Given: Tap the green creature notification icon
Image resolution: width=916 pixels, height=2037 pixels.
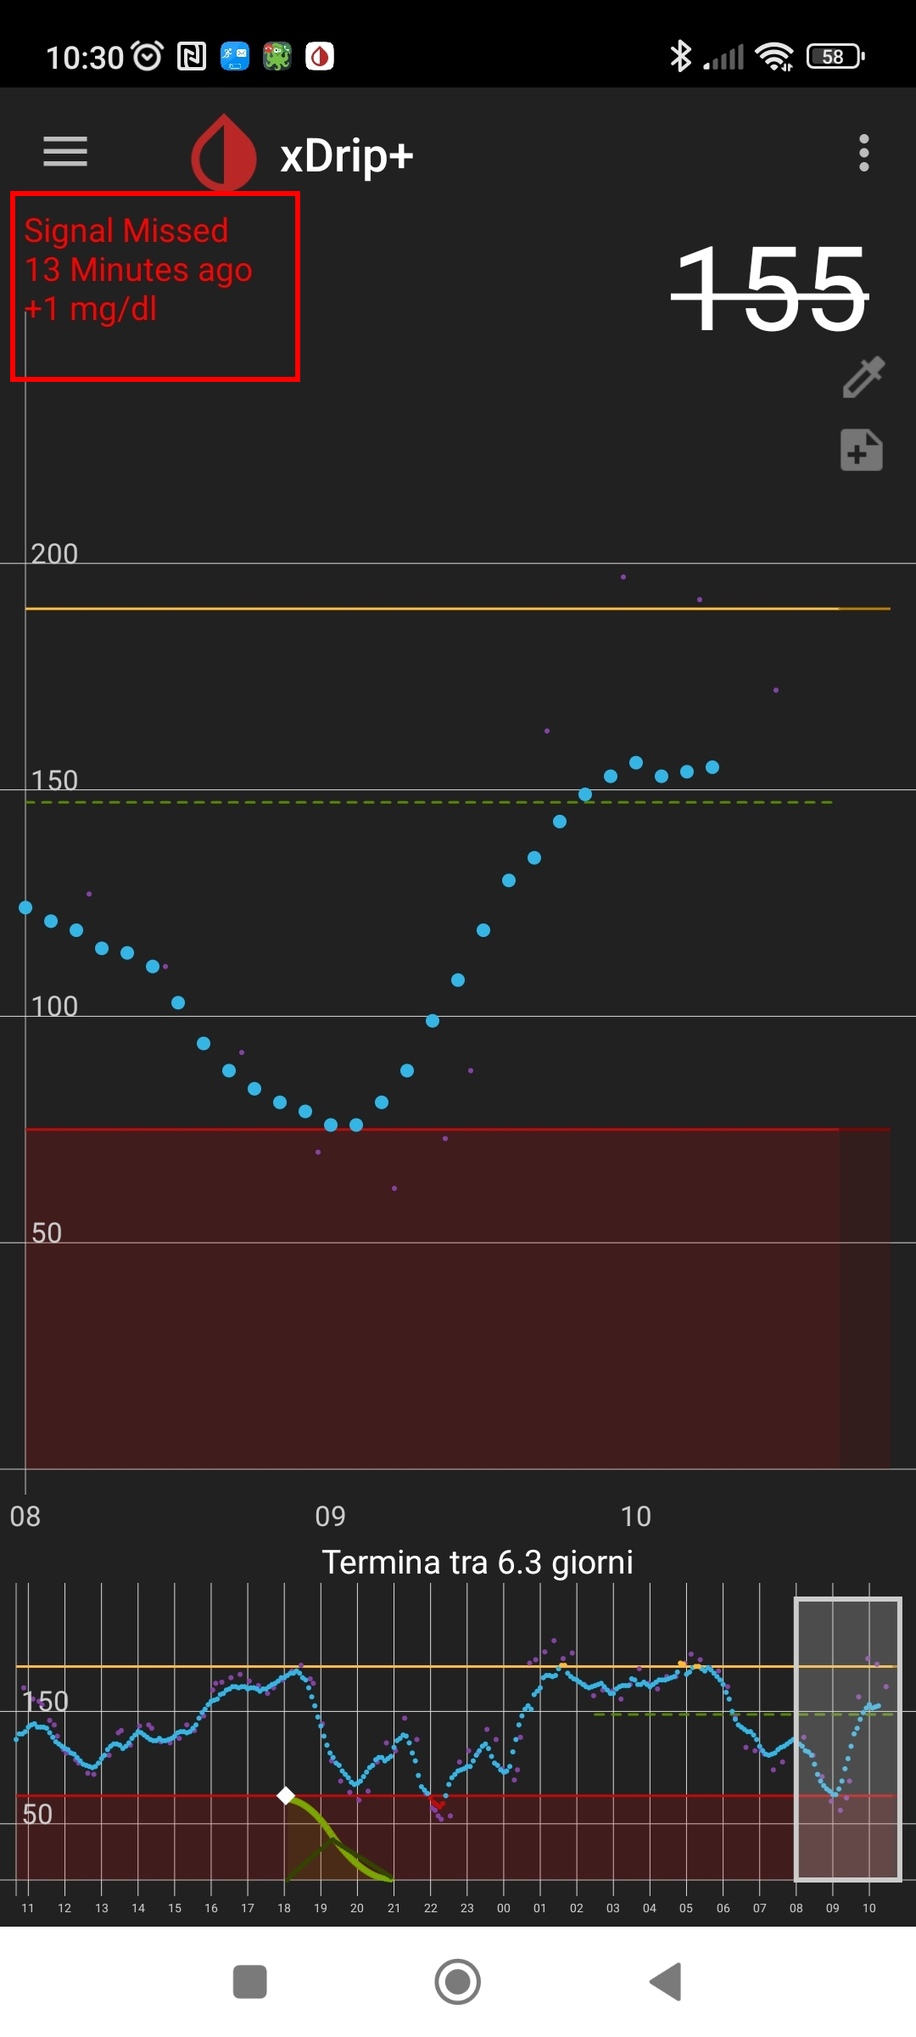Looking at the screenshot, I should 277,57.
